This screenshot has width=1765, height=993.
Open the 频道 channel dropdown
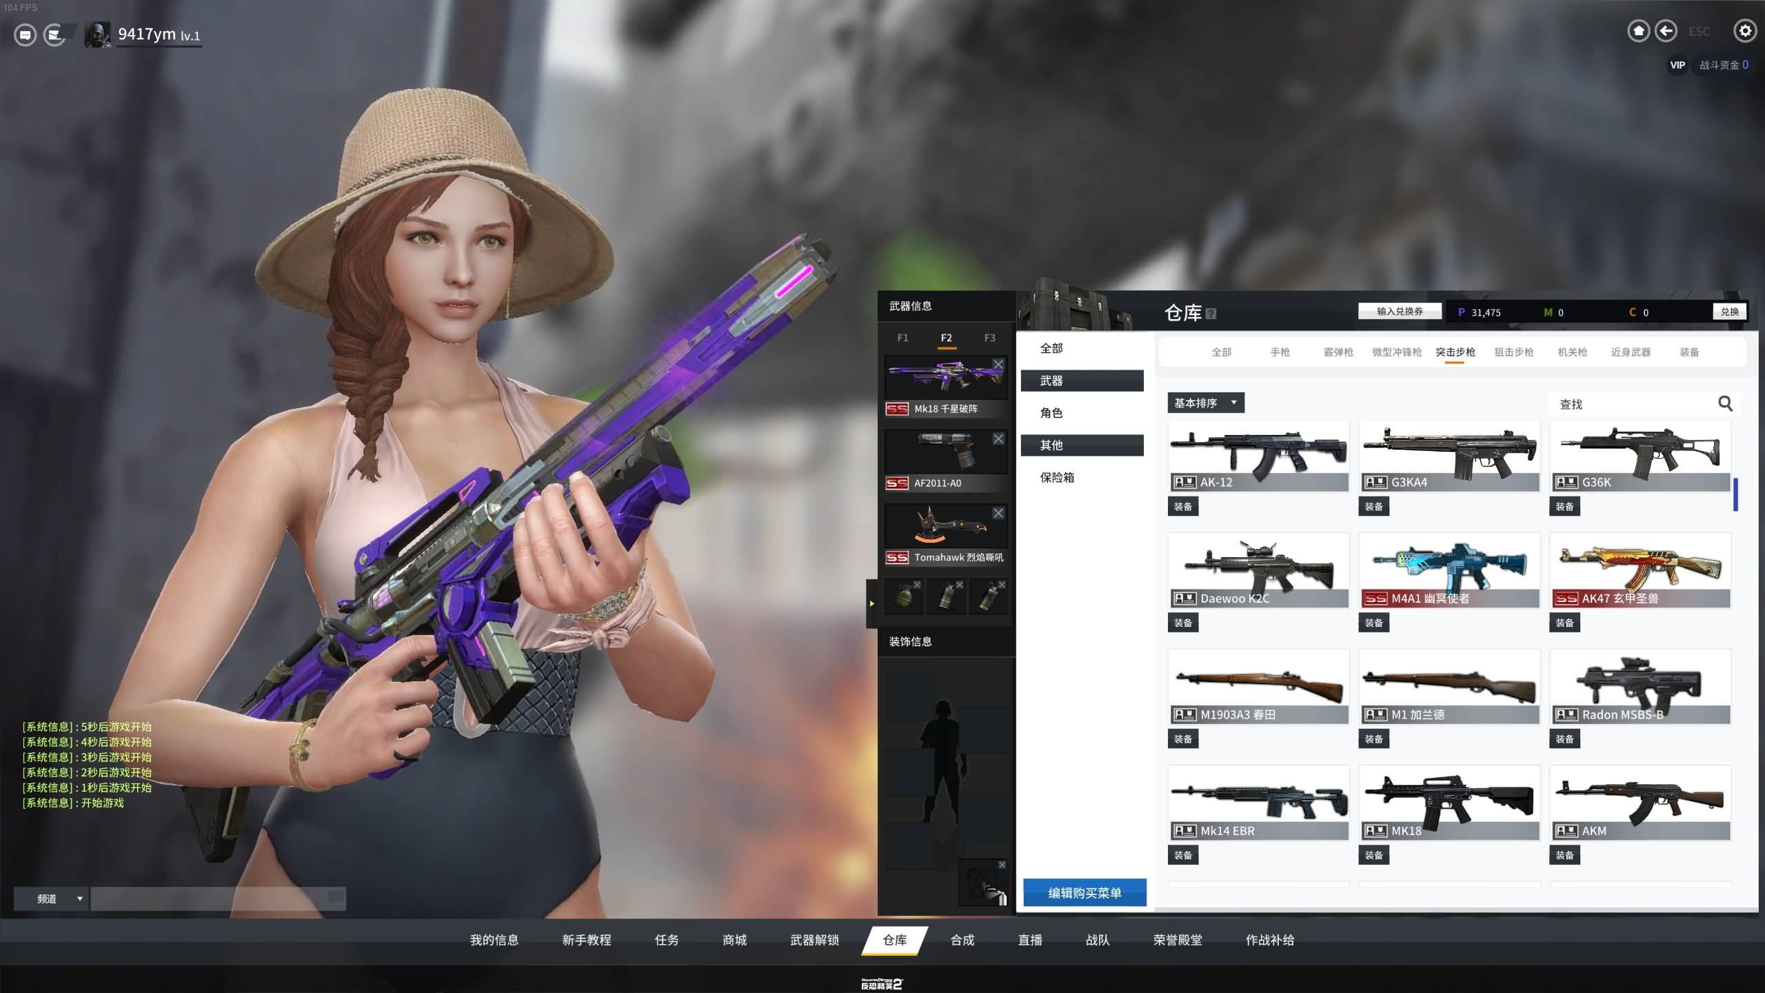click(x=51, y=899)
